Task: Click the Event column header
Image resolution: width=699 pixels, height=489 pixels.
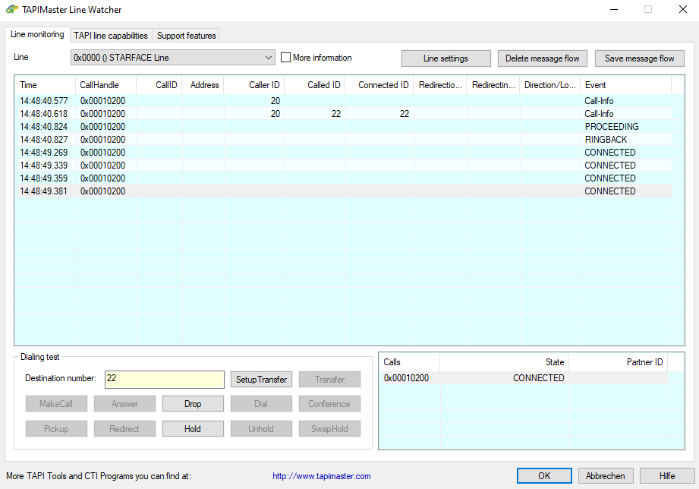Action: point(626,85)
